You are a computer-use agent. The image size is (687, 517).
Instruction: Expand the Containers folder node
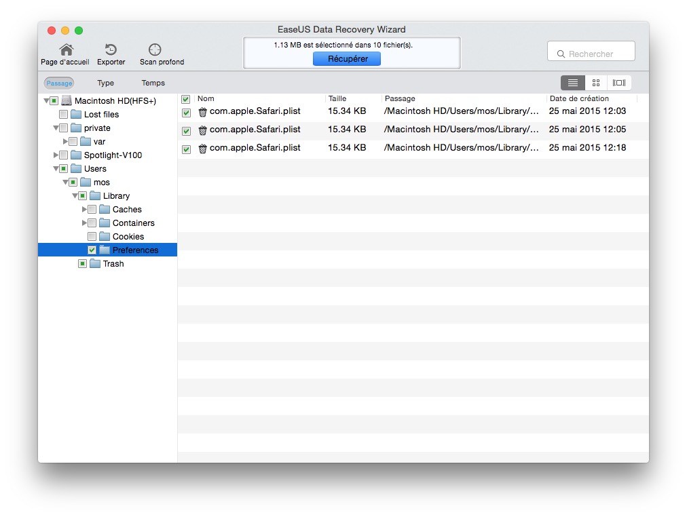[x=85, y=223]
